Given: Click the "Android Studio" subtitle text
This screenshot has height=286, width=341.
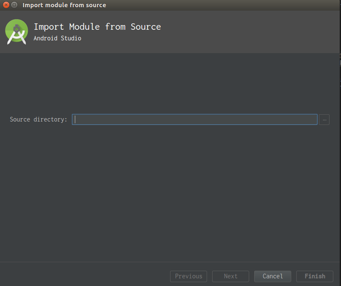Looking at the screenshot, I should point(57,38).
